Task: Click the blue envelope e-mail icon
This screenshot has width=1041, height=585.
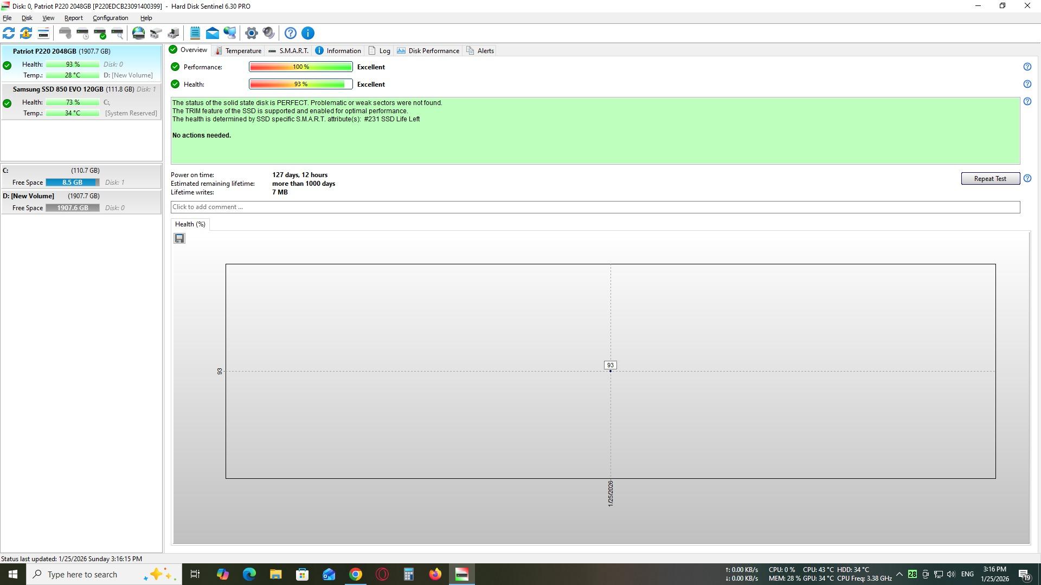Action: tap(213, 33)
